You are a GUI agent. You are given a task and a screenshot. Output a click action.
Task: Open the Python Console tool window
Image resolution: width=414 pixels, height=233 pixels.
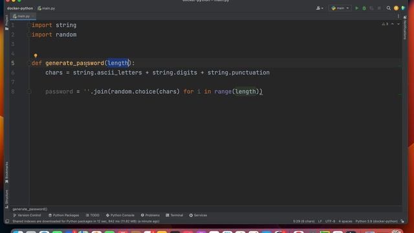point(120,216)
